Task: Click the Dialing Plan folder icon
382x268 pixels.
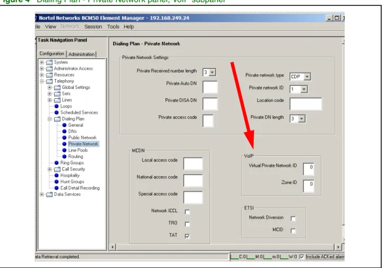Action: click(x=57, y=119)
